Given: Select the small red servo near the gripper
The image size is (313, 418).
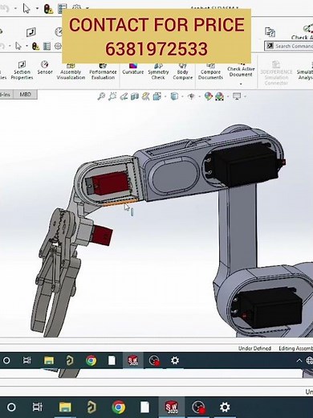Looking at the screenshot, I should click(x=101, y=235).
